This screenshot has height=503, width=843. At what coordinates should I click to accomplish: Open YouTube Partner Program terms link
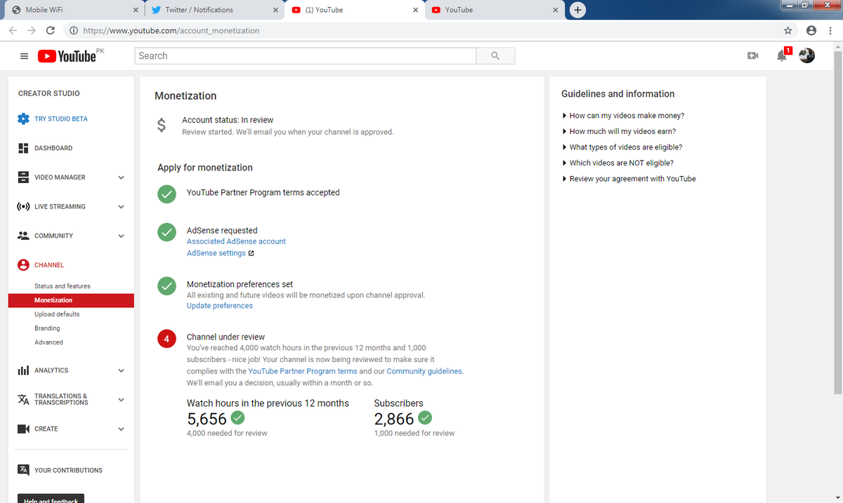coord(303,371)
